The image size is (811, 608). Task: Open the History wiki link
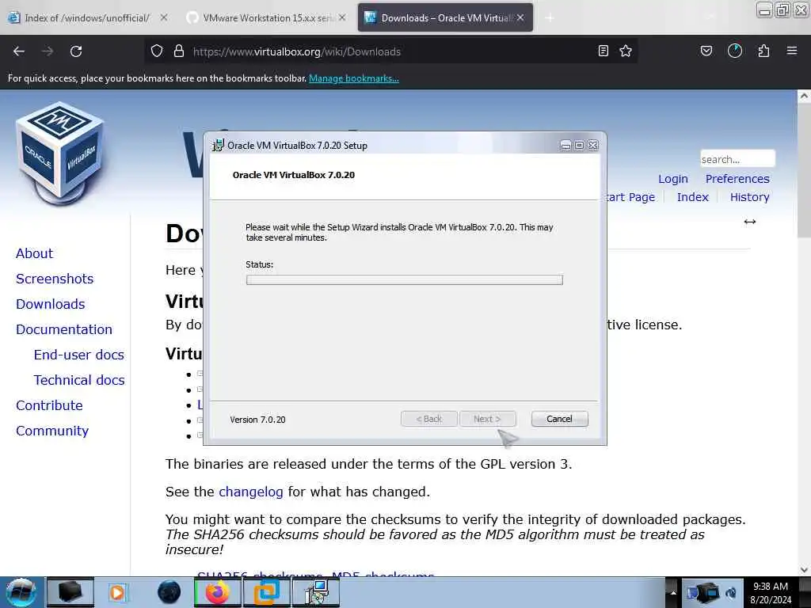[749, 197]
